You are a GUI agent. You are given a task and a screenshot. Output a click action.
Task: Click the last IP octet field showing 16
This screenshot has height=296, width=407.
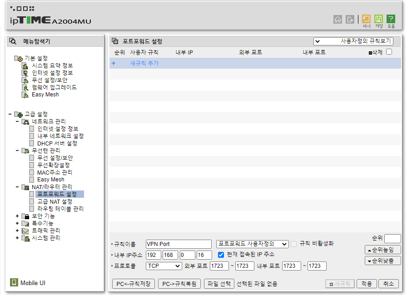204,255
